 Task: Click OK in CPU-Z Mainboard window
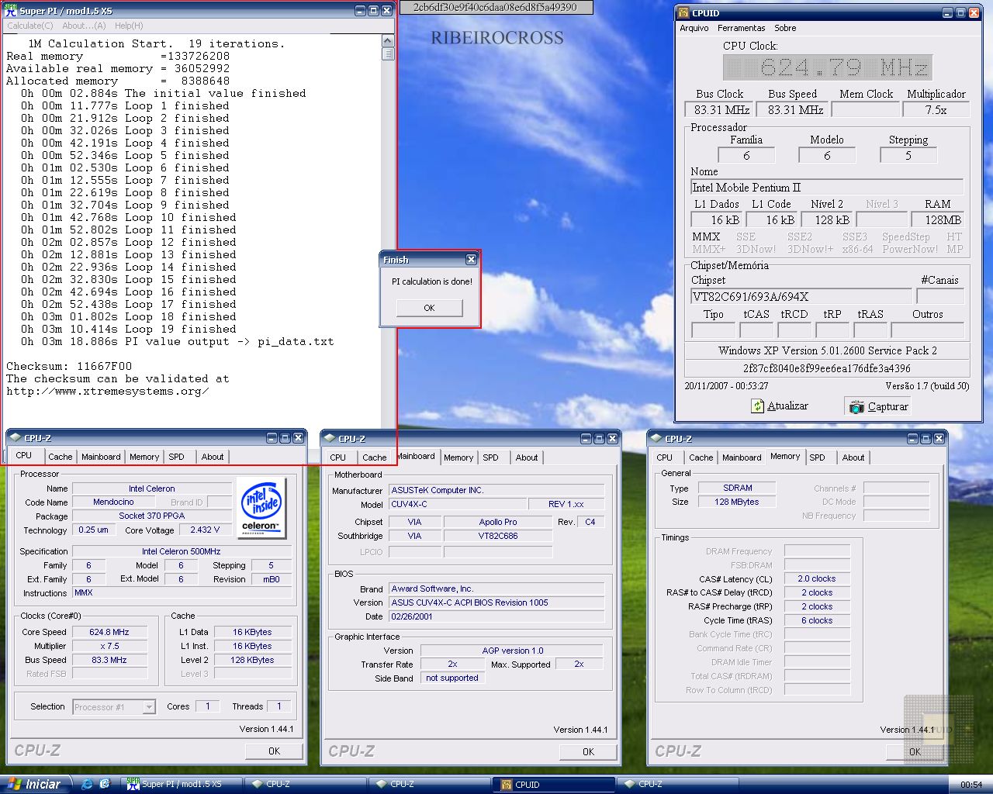589,751
